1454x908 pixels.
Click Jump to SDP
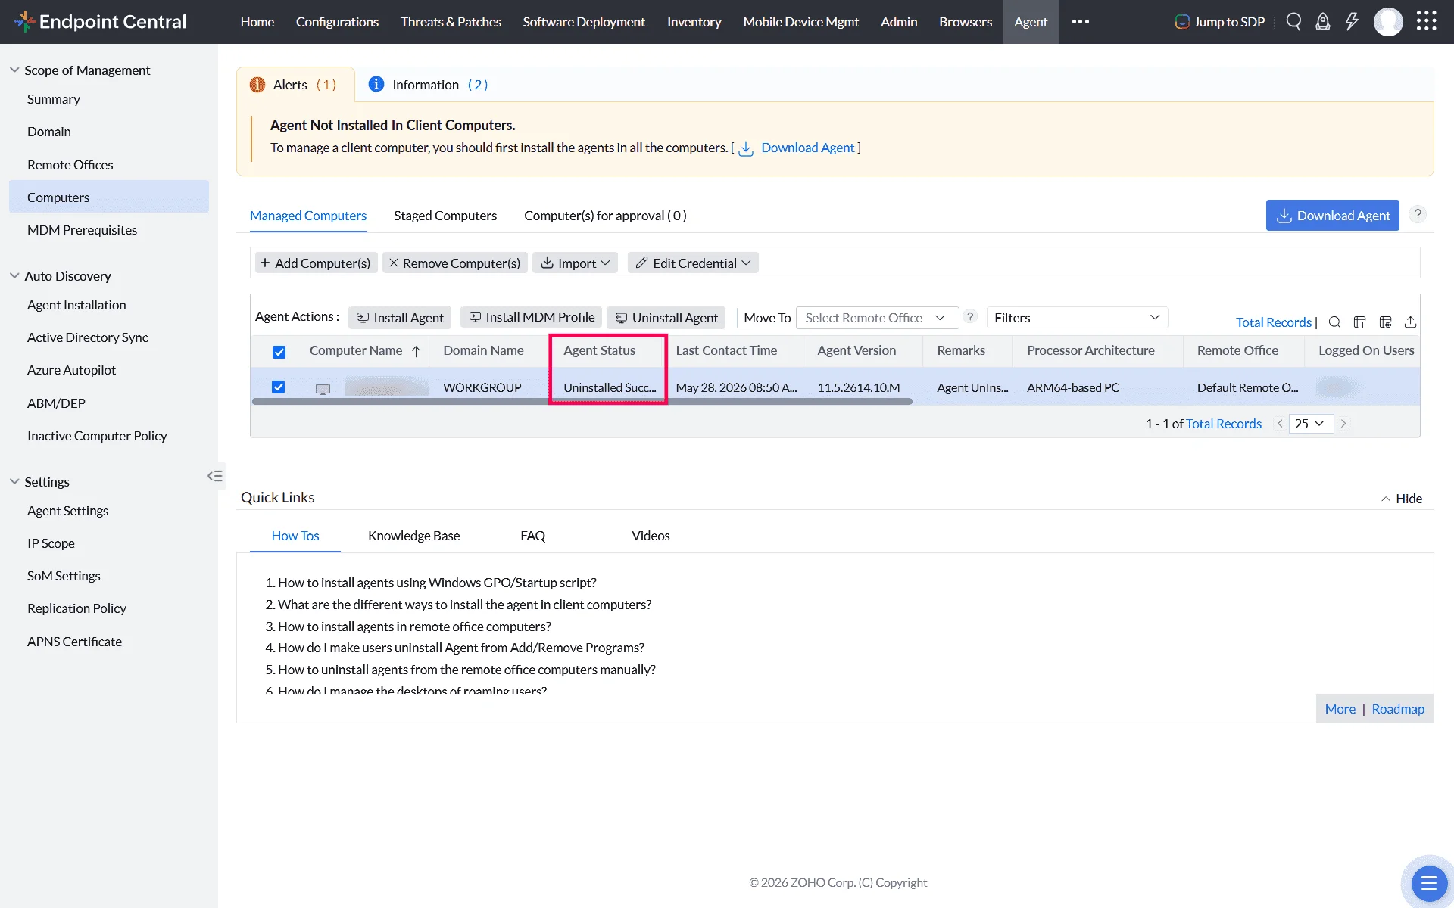pyautogui.click(x=1220, y=22)
